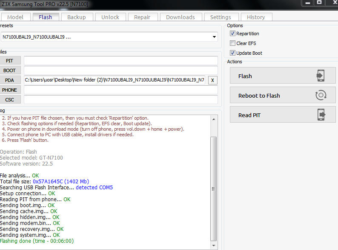The width and height of the screenshot is (338, 250).
Task: Click the Flash action phone icon
Action: tap(321, 76)
